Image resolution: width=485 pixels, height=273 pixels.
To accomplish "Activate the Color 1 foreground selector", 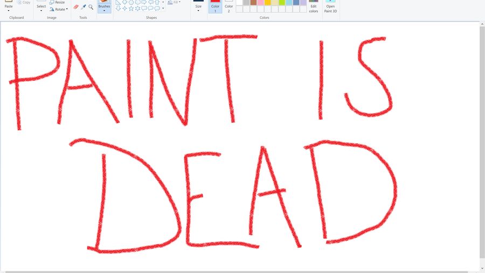I will point(215,6).
